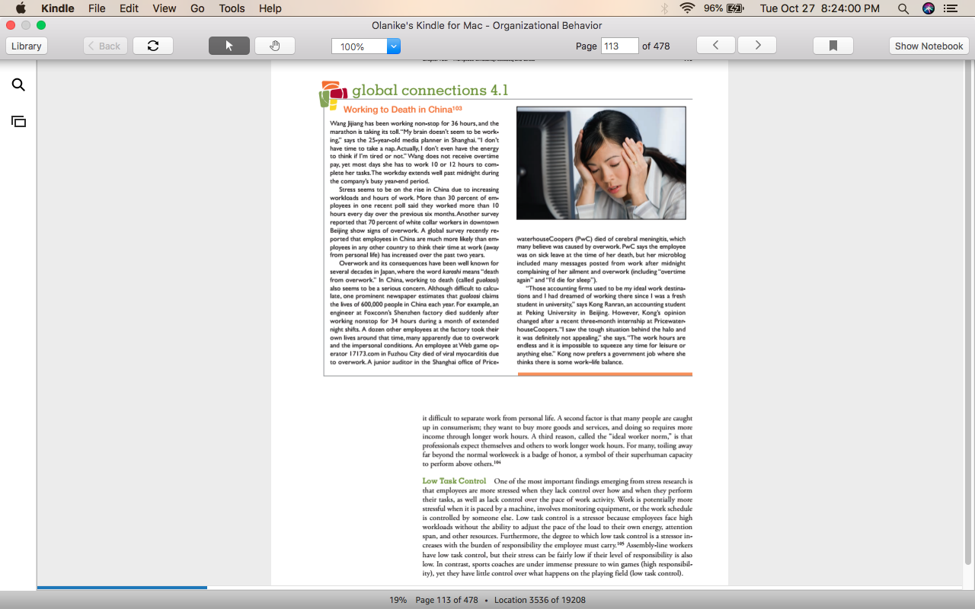Click 'Location 3536 of 19208' in status bar
The image size is (975, 609).
click(540, 600)
